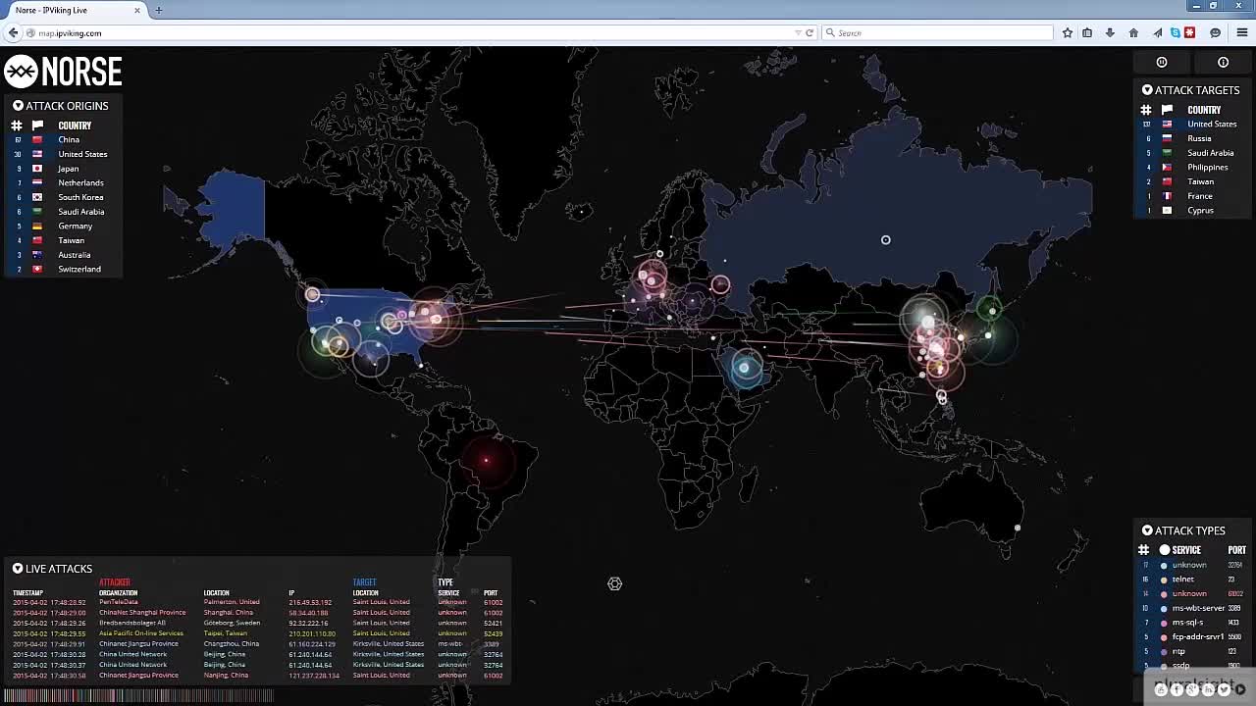Select United States in Attack Origins
Viewport: 1256px width, 706px height.
tap(63, 154)
